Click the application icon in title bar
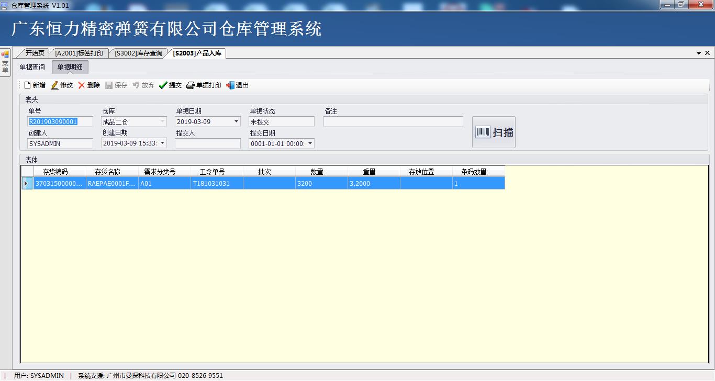Screen dimensions: 715x381 [x=5, y=5]
